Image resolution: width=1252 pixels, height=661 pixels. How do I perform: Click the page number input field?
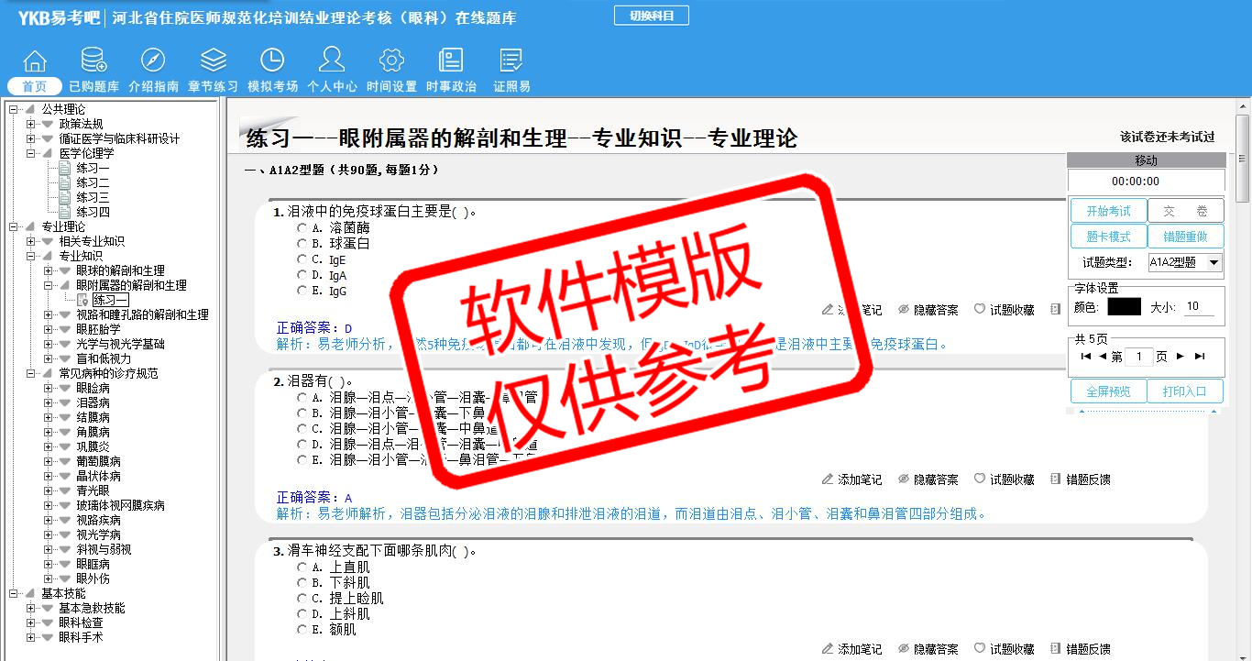click(1138, 357)
